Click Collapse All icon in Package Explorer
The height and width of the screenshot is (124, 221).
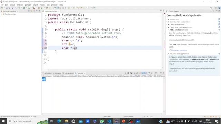[29, 11]
